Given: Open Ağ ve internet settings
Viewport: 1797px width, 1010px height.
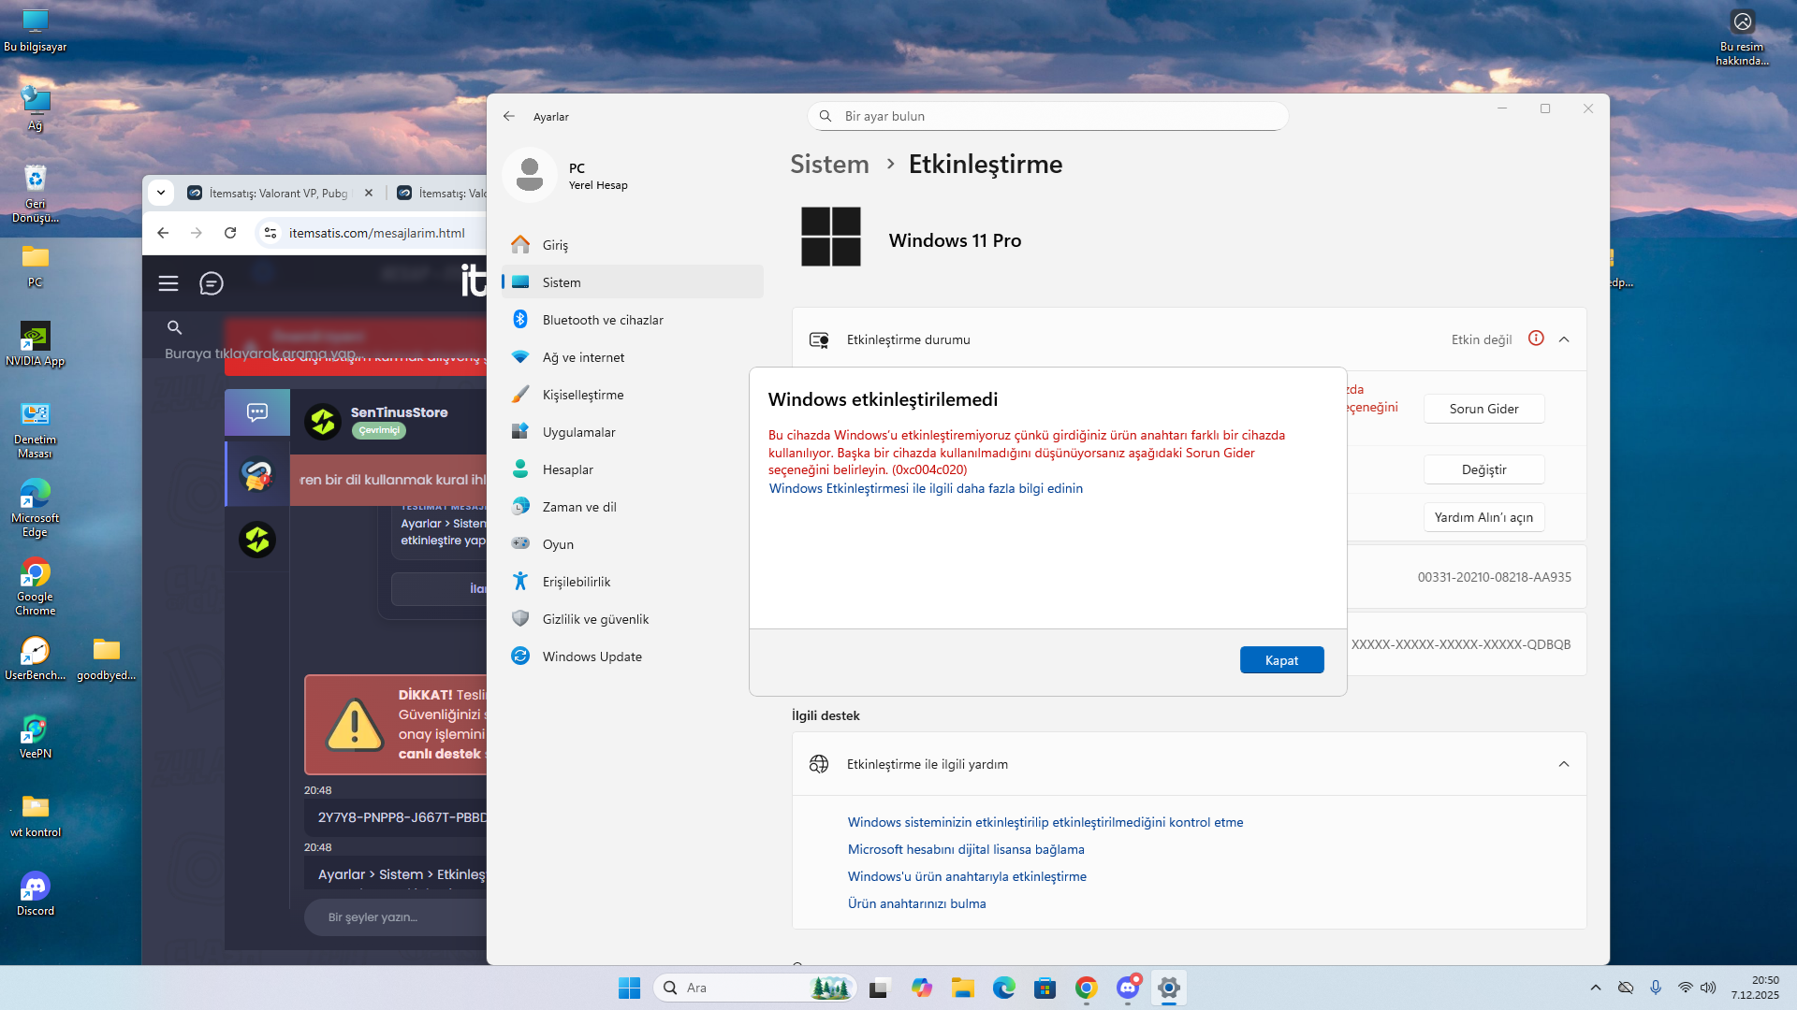Looking at the screenshot, I should pos(633,357).
